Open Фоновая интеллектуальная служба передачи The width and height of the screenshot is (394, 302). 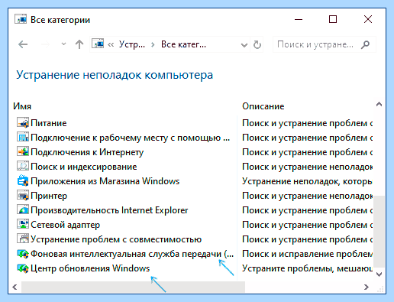132,254
